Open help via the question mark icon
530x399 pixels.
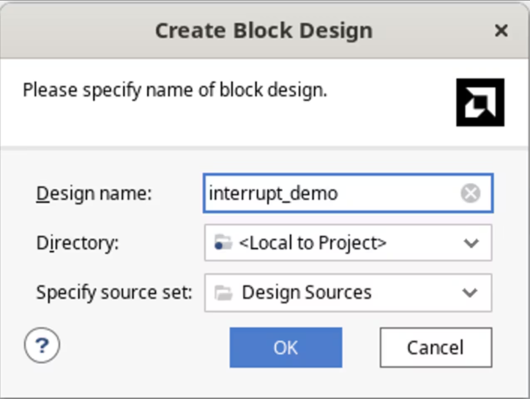42,346
